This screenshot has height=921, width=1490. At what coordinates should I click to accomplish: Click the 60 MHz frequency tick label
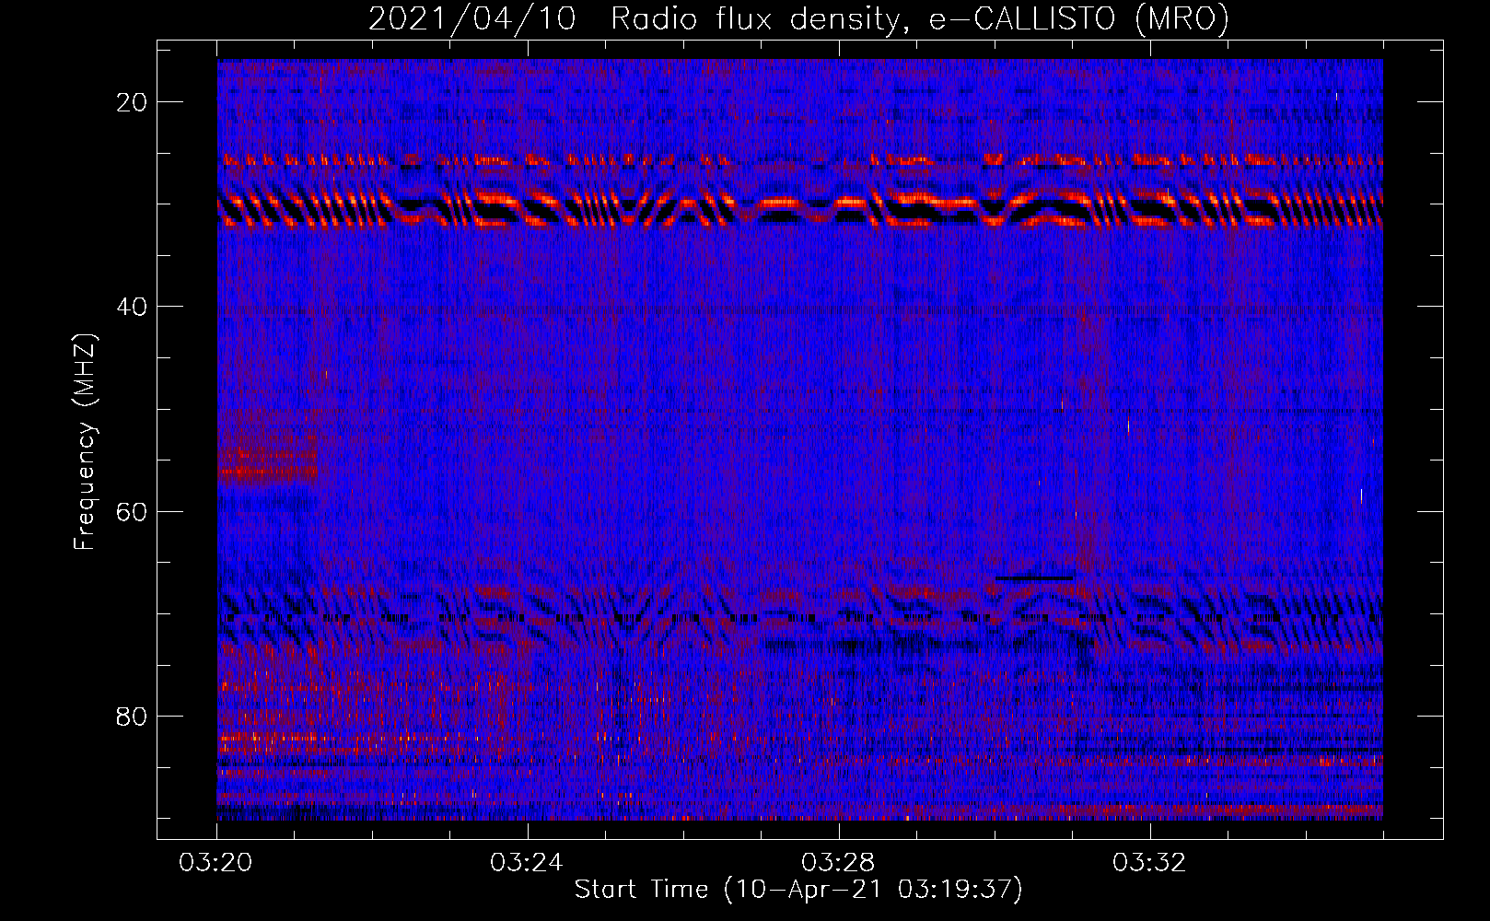132,512
